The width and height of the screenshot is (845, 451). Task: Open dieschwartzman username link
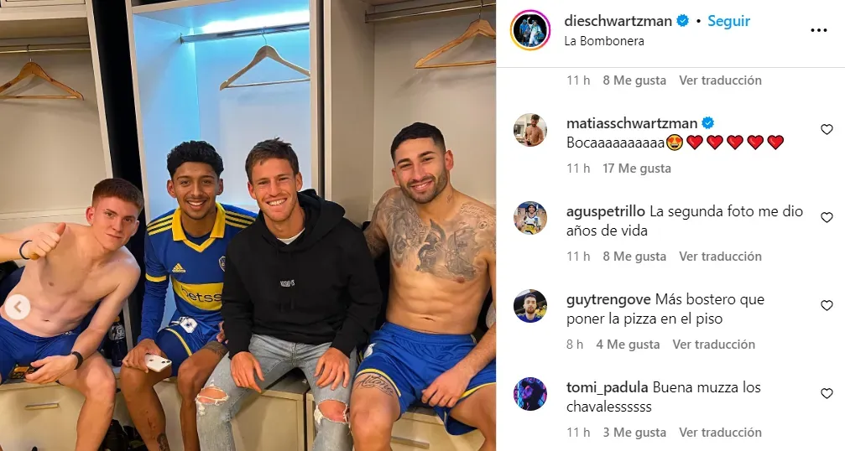[x=618, y=21]
